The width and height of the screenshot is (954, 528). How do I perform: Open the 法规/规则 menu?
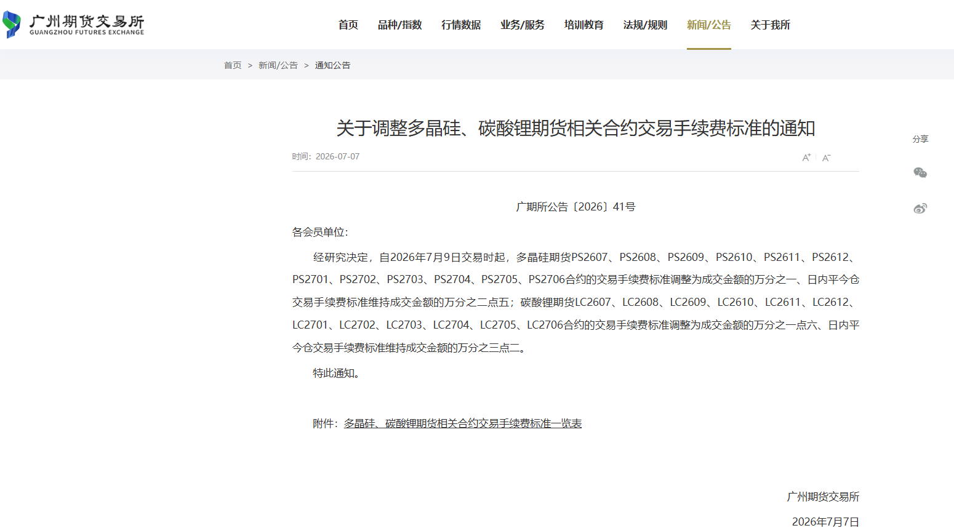tap(645, 25)
